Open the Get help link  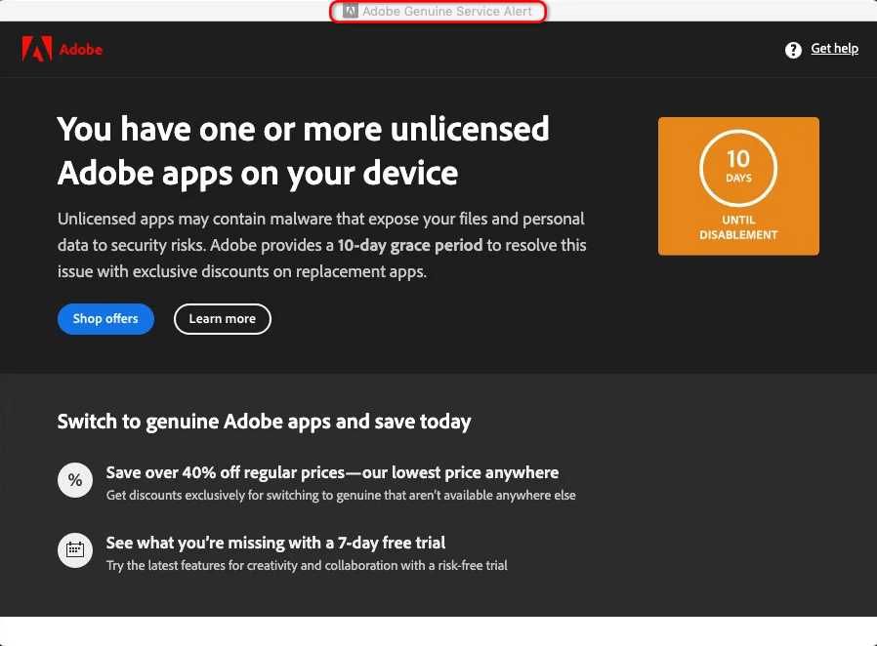click(x=834, y=49)
